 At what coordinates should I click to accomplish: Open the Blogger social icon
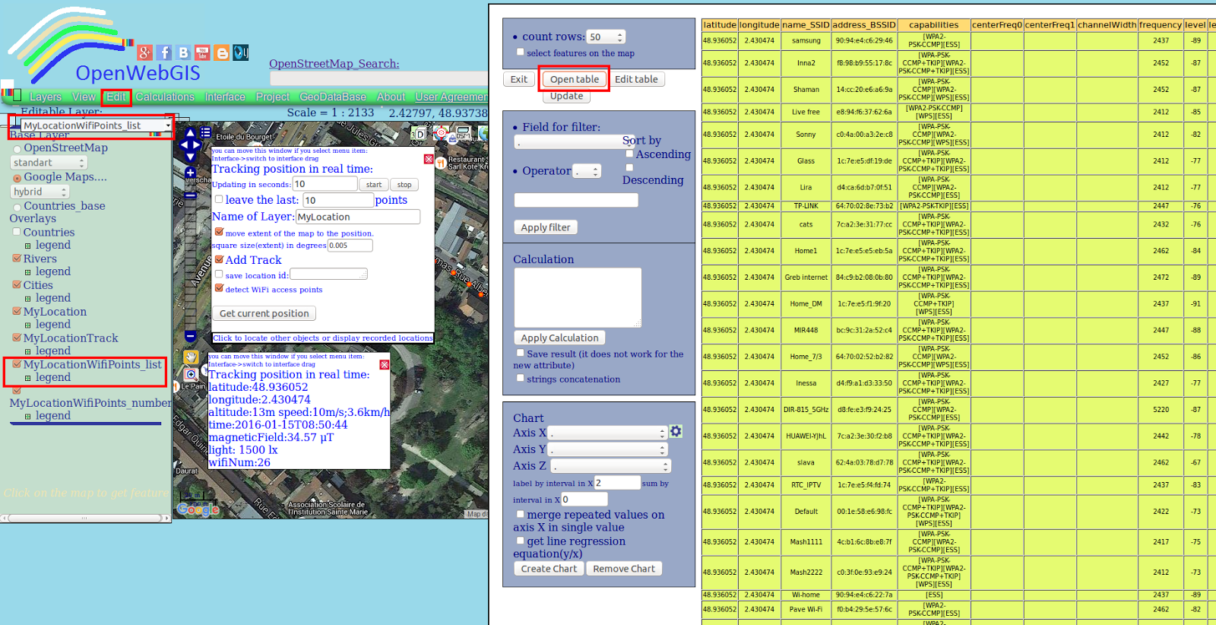click(222, 52)
